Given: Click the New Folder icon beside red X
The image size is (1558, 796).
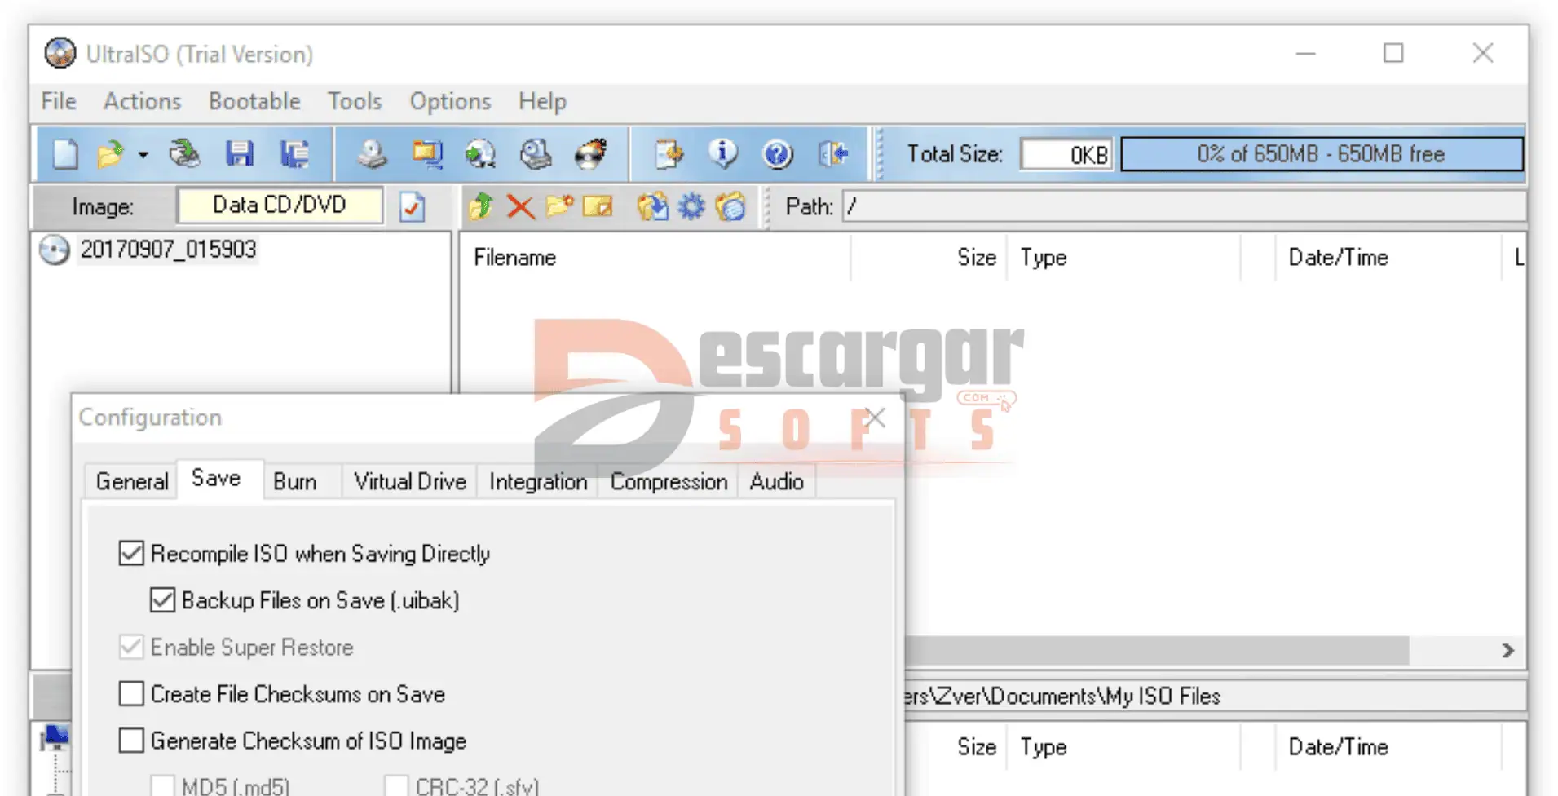Looking at the screenshot, I should coord(559,207).
